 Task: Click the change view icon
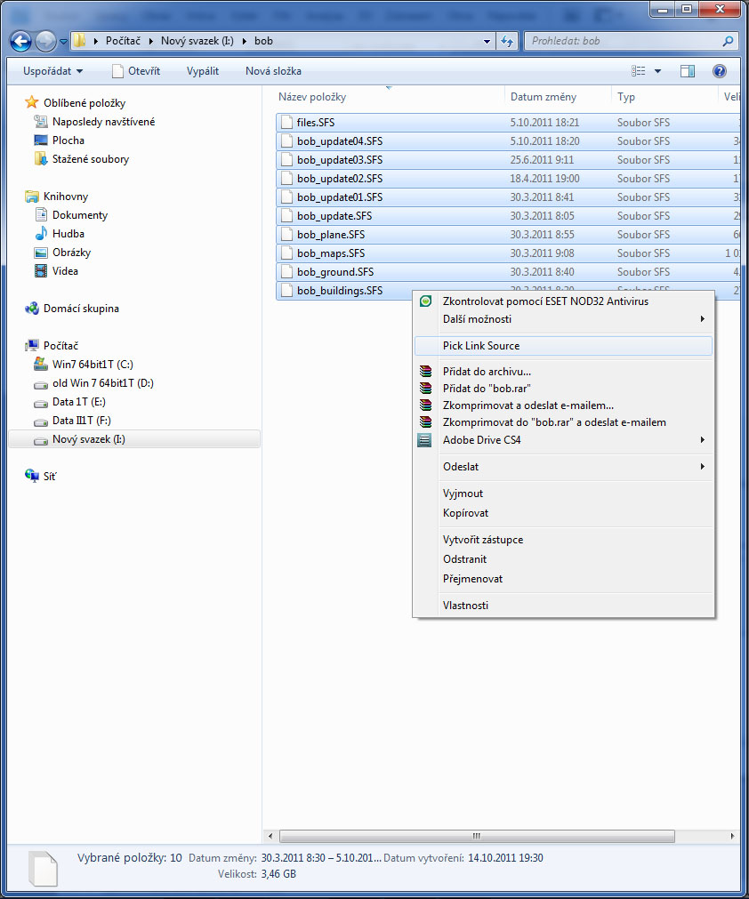pyautogui.click(x=639, y=71)
